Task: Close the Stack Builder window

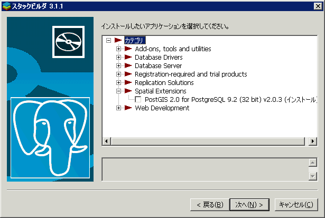Action: (x=318, y=6)
